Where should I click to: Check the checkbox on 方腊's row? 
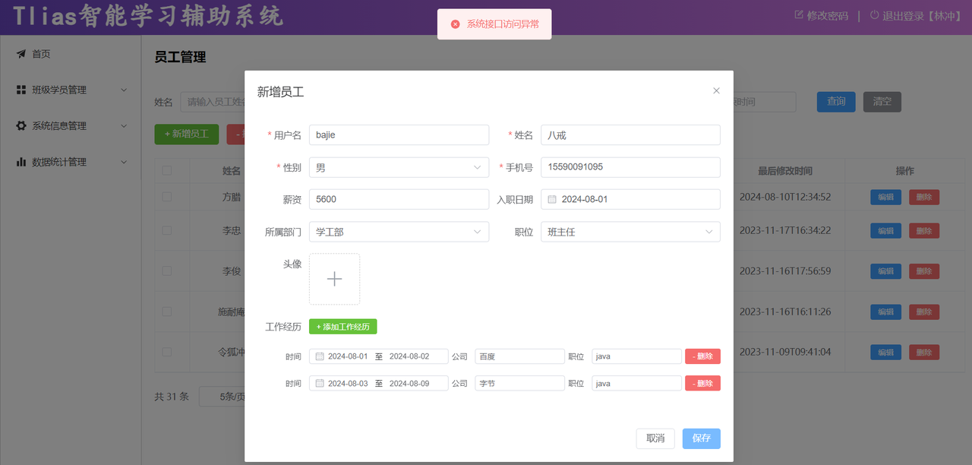pos(168,196)
